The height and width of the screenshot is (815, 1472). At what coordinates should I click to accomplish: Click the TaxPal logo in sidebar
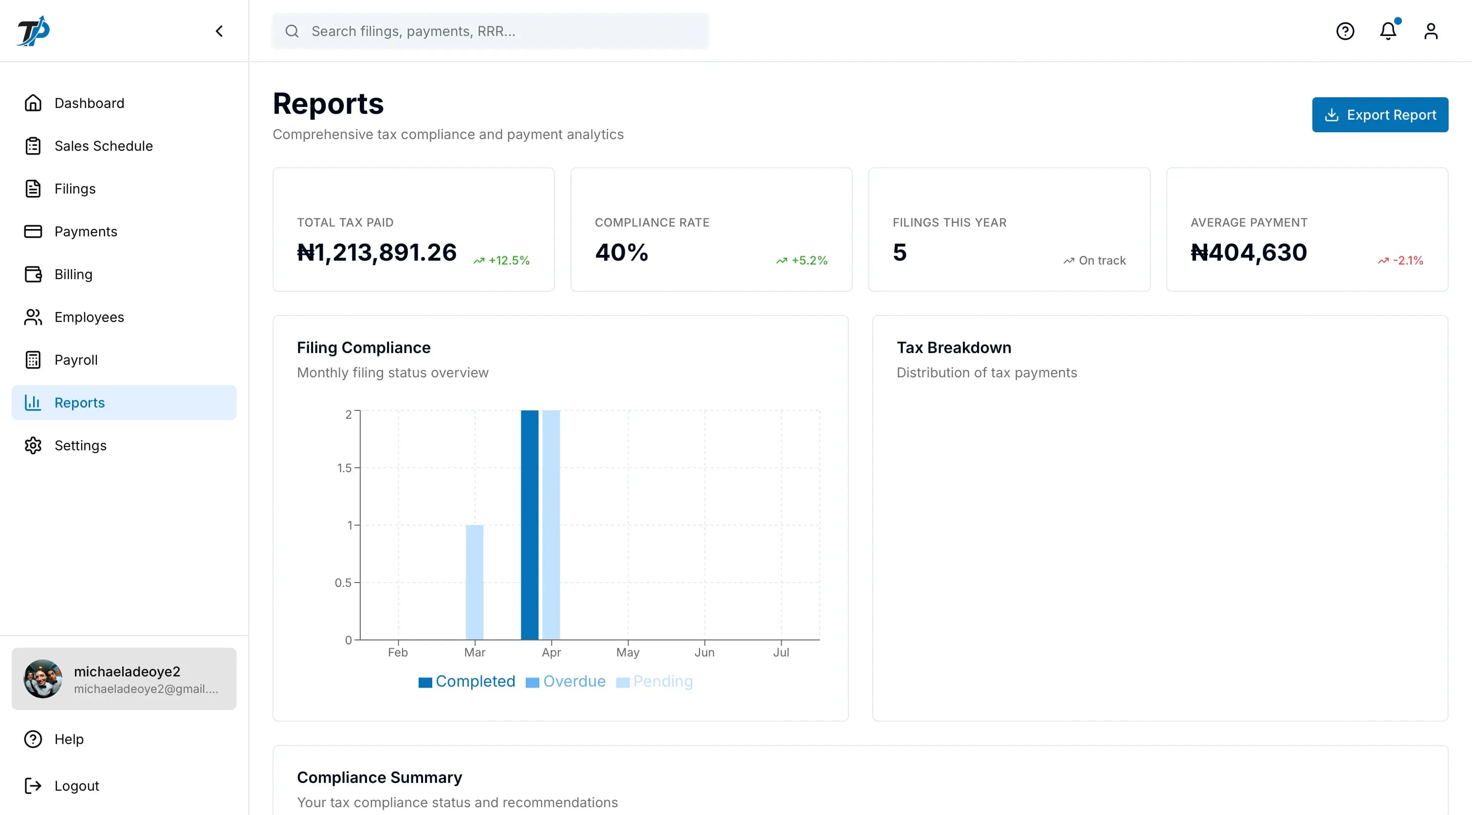(34, 31)
